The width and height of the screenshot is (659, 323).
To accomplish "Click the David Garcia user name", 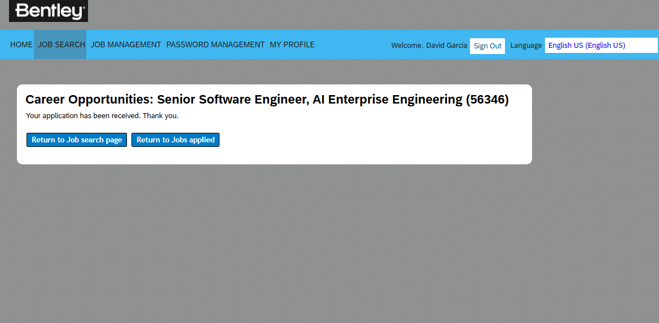I will [x=446, y=46].
